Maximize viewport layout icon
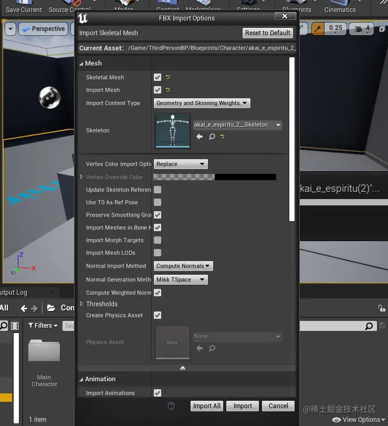 point(382,29)
